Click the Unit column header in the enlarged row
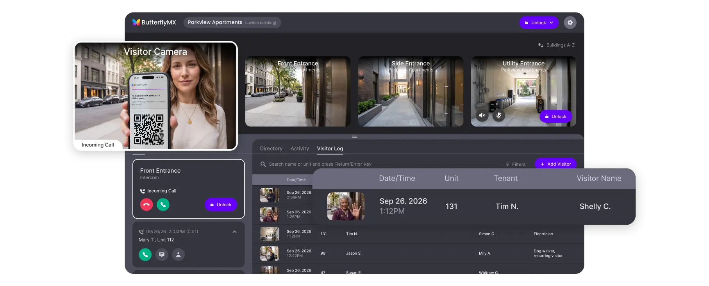Screen dimensions: 709x286 [451, 178]
